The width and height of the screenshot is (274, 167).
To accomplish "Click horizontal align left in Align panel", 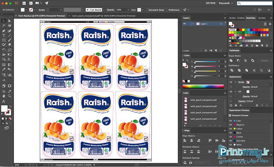I will (x=184, y=140).
